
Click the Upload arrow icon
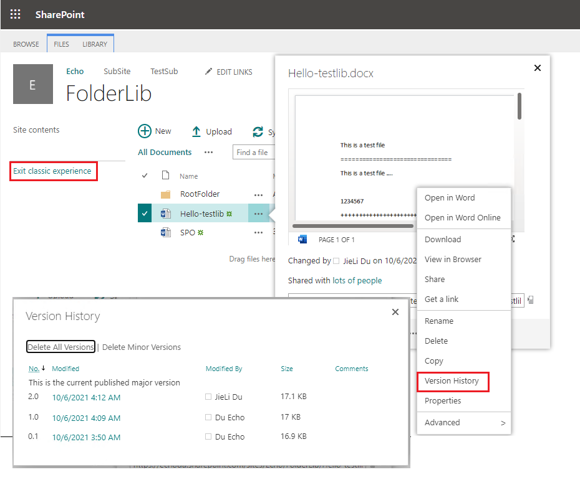pos(196,131)
